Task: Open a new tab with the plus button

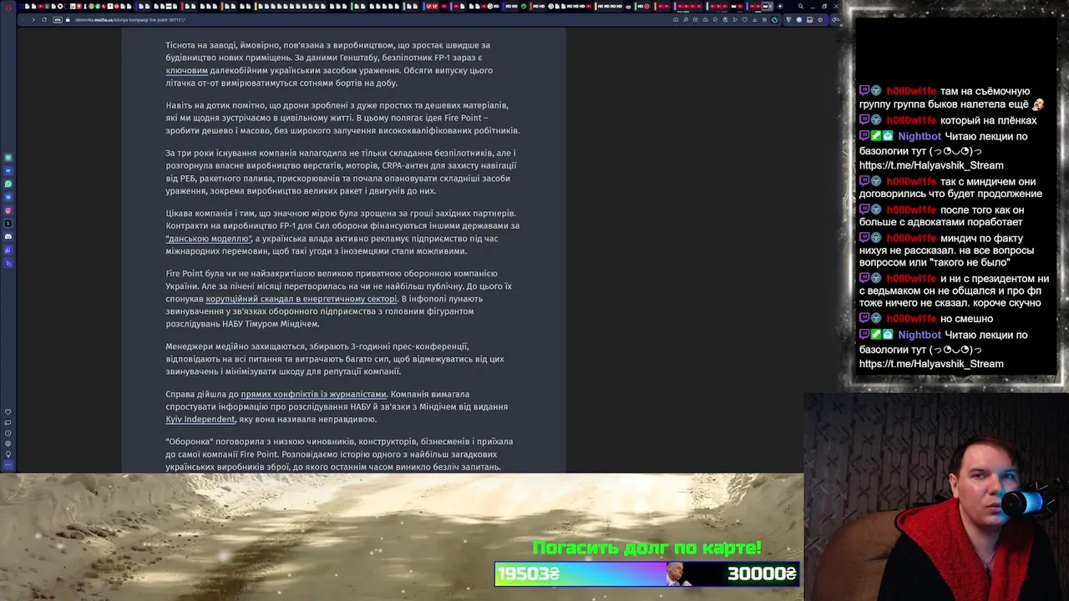Action: tap(780, 7)
